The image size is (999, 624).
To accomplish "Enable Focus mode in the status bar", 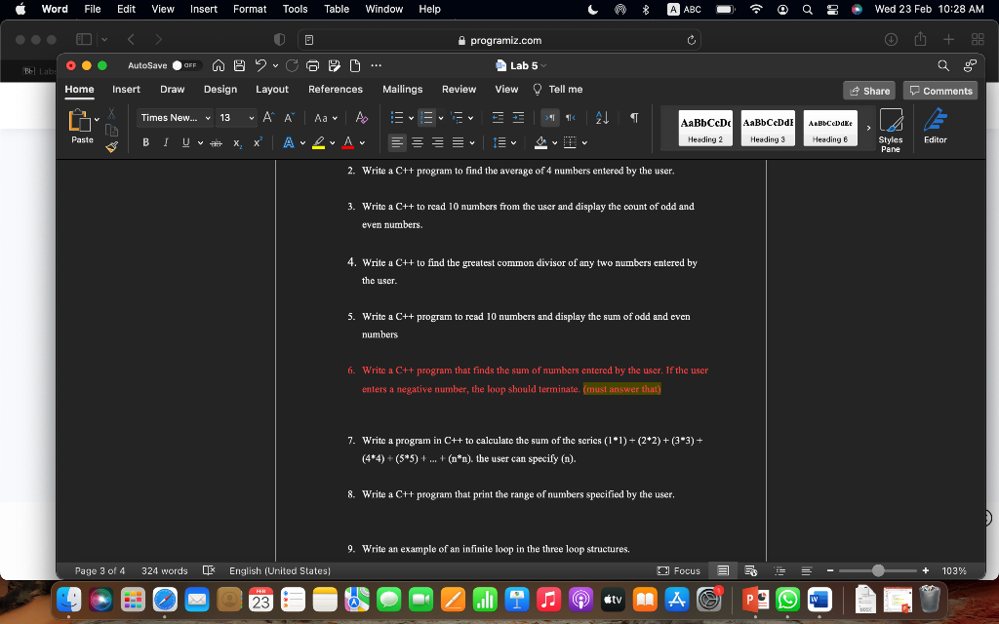I will tap(679, 570).
